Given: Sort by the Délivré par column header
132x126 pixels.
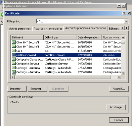Looking at the screenshot, I should [x=60, y=37].
